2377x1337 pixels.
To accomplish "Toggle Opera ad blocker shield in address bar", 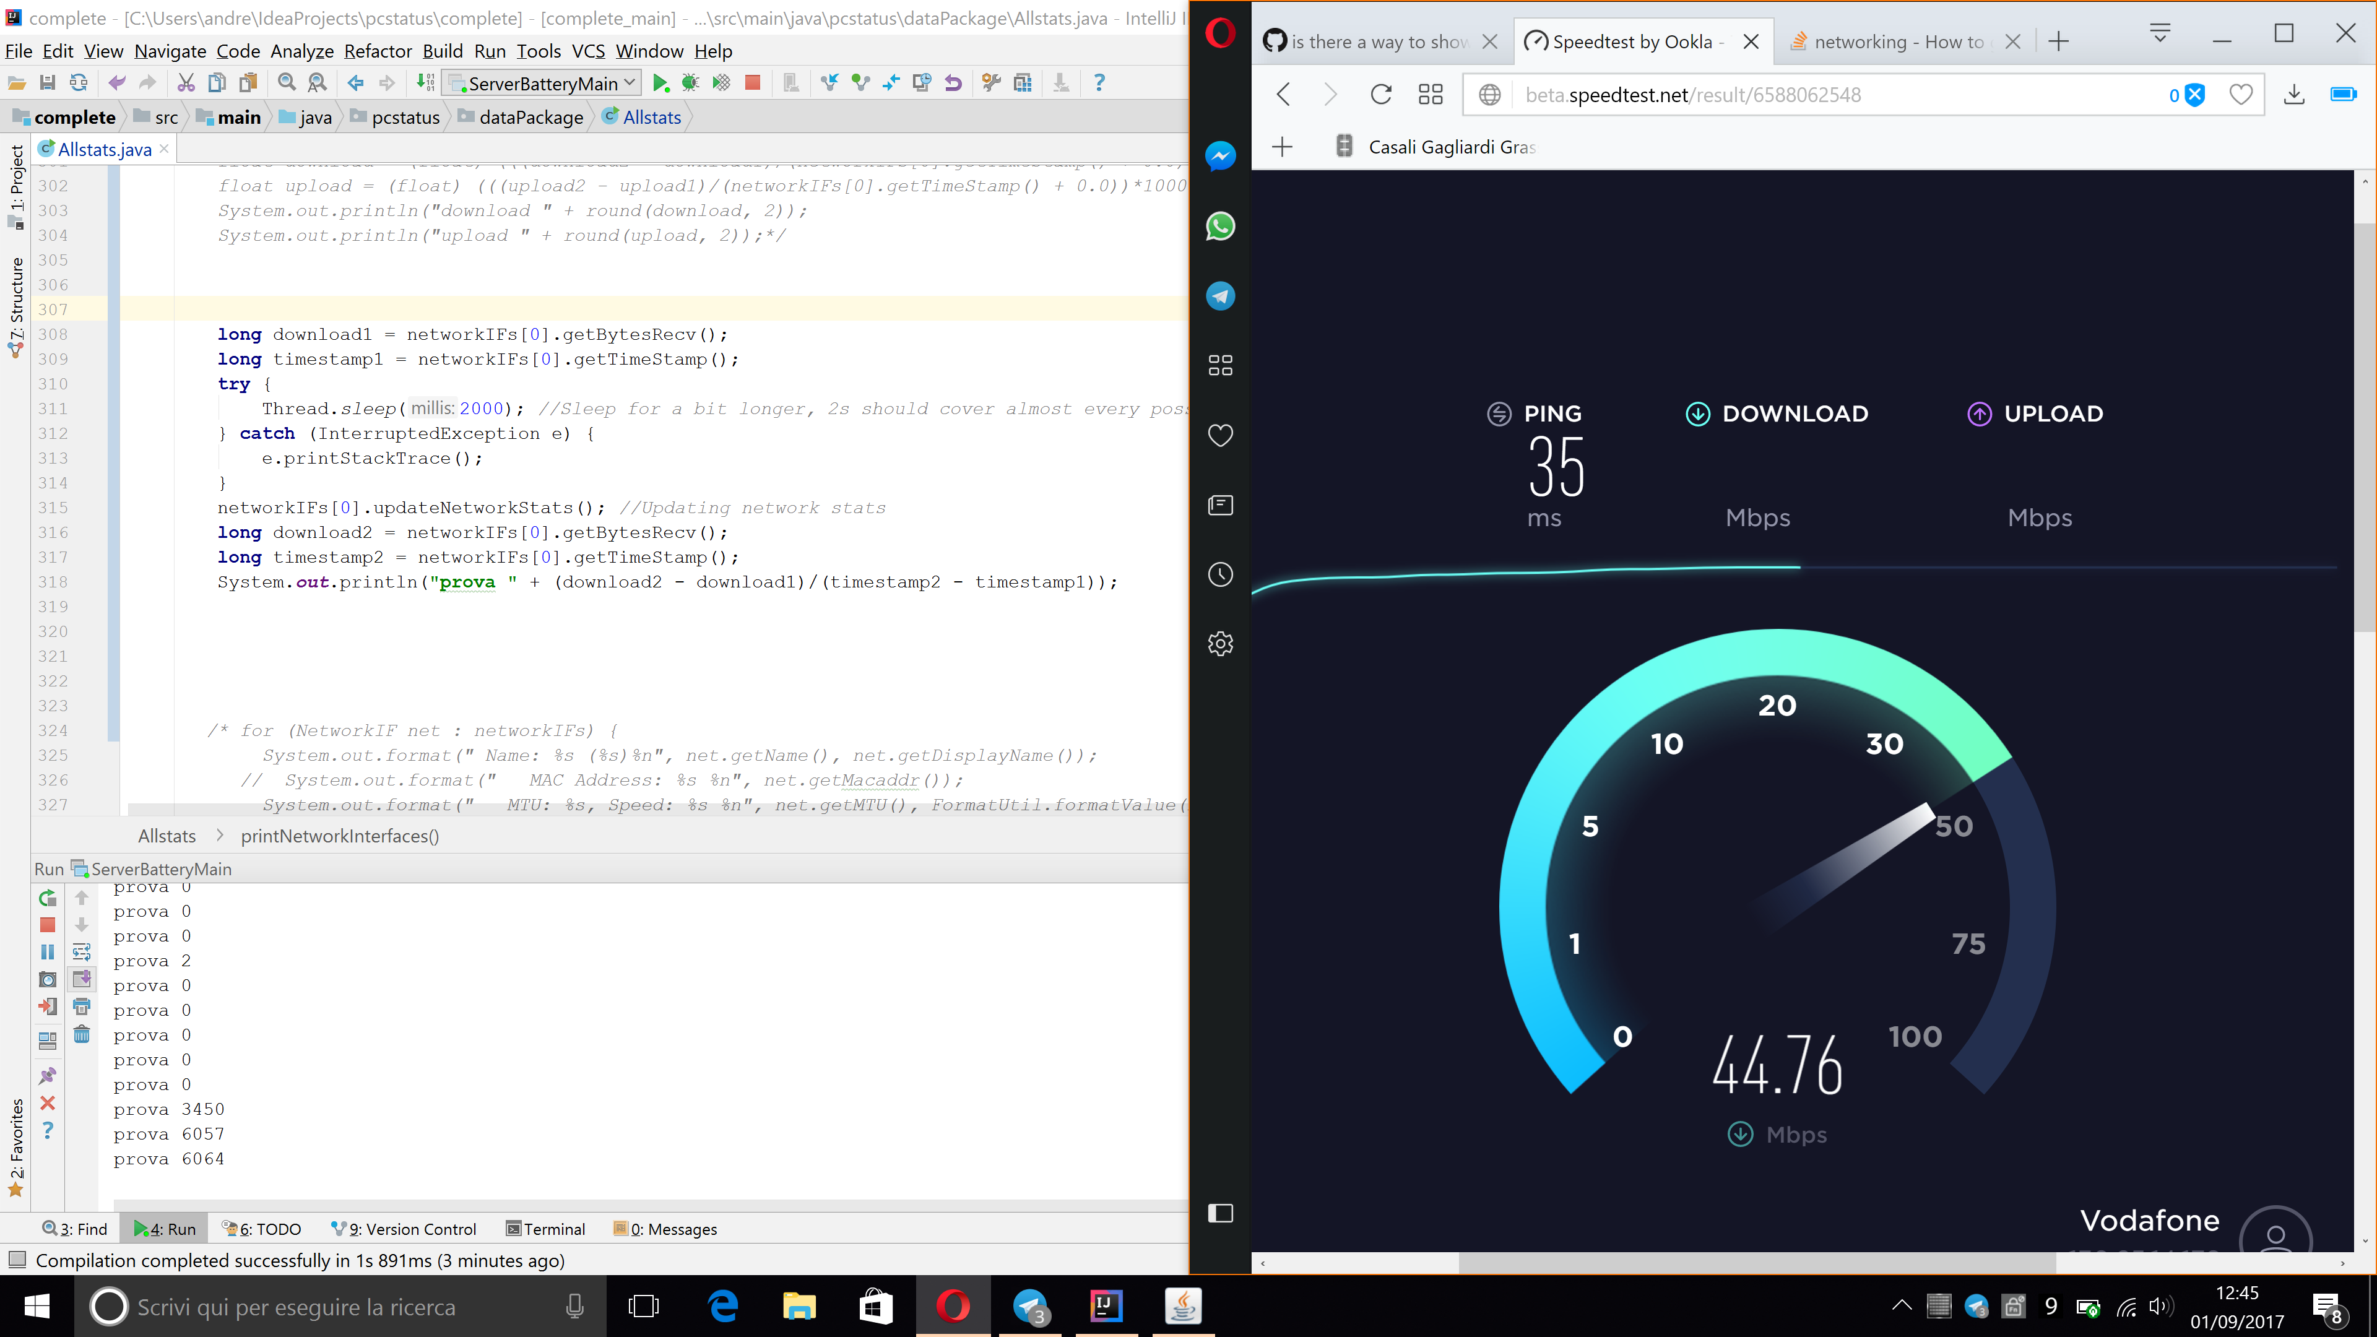I will [2194, 95].
